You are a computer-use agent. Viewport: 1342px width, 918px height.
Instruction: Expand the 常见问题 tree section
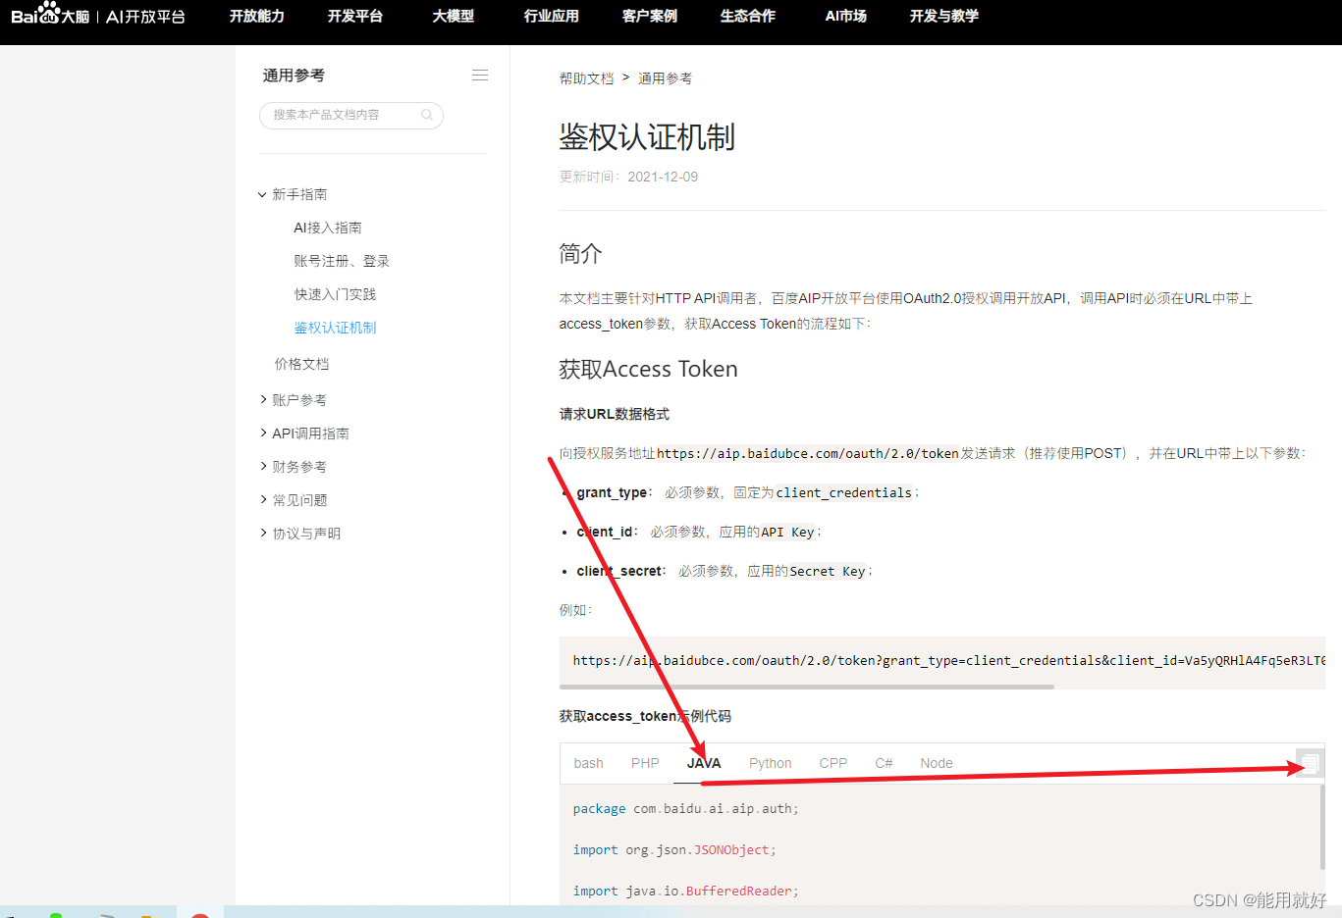pyautogui.click(x=293, y=500)
